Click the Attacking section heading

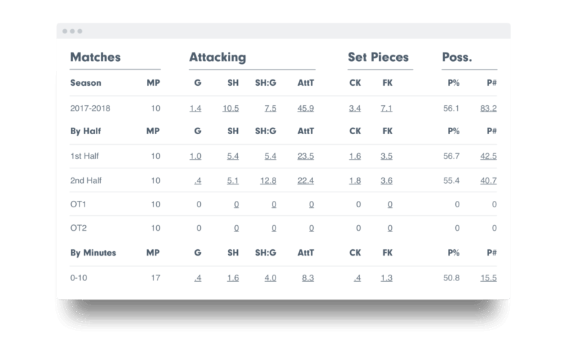coord(217,57)
